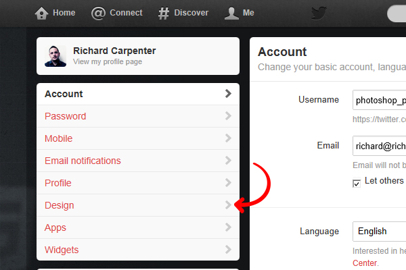The image size is (406, 270).
Task: Open the Apps settings section
Action: coord(138,227)
